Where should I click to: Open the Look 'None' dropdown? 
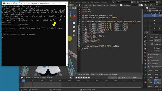pyautogui.click(x=157, y=77)
